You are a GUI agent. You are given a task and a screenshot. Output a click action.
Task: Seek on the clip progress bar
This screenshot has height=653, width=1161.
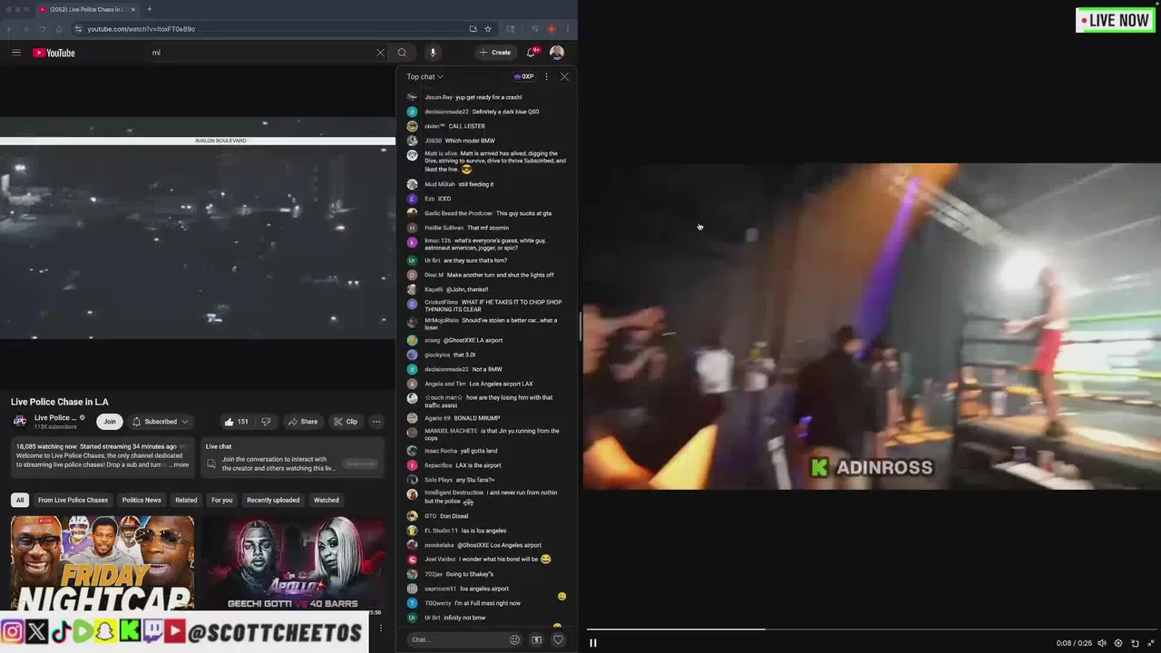click(870, 629)
